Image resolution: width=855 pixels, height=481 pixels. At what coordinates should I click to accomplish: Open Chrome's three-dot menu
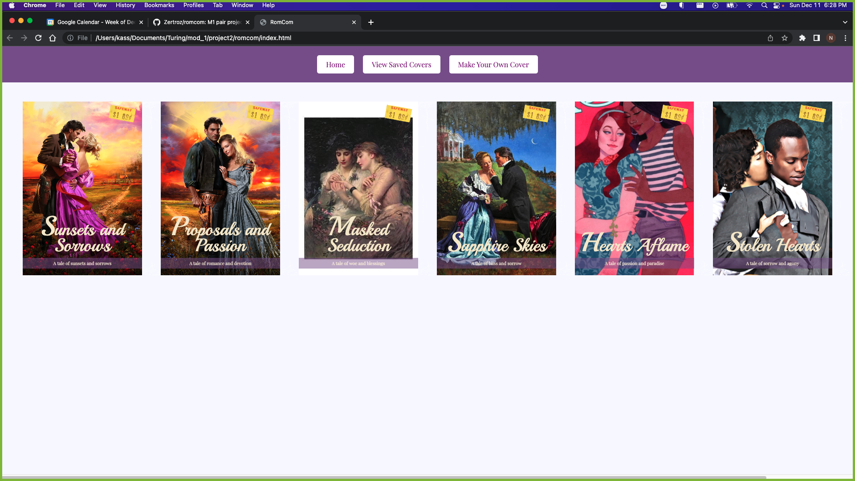click(845, 38)
